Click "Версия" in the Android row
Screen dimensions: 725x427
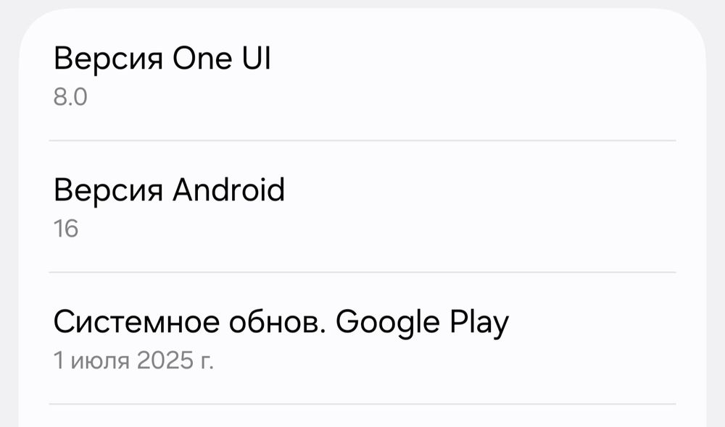(108, 190)
